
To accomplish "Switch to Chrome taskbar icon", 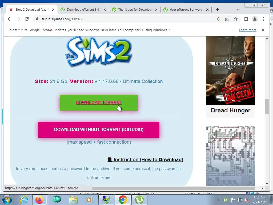I will 123,200.
